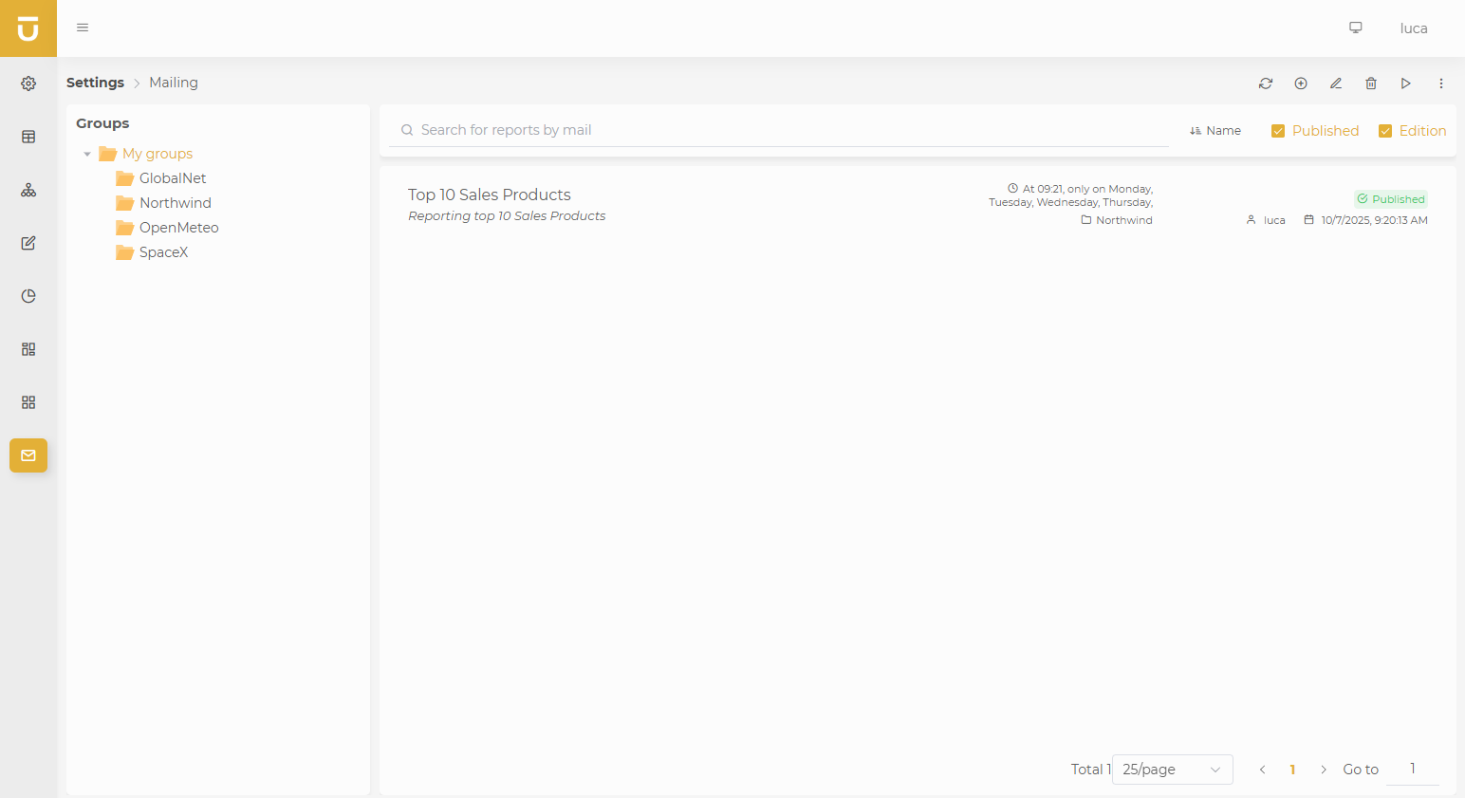Open the settings gear in the sidebar

coord(28,84)
